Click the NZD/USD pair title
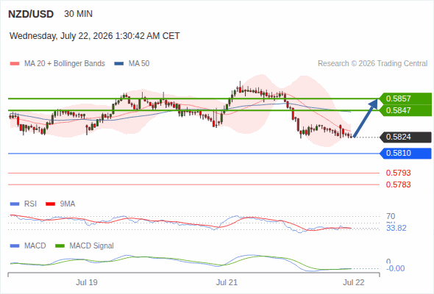 [x=31, y=14]
